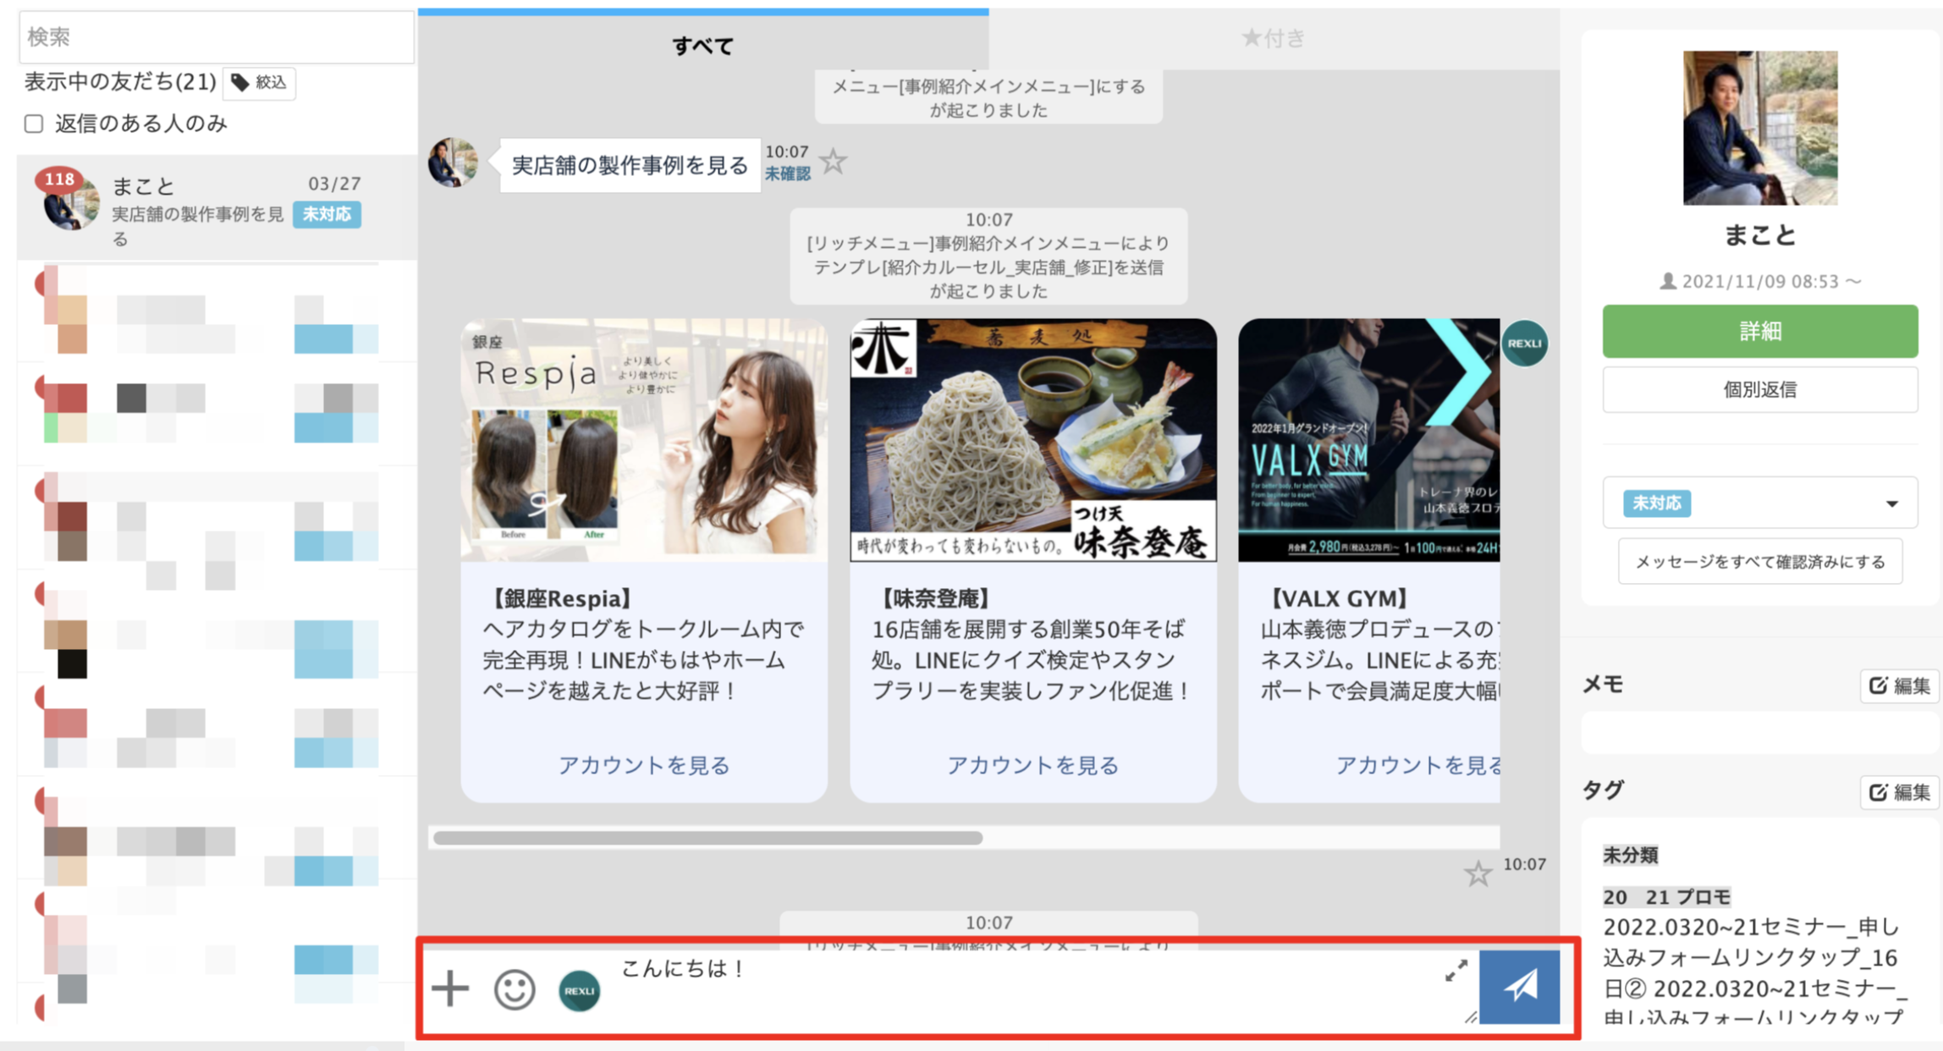Open アカウントを見る for 味奈登庵

[x=1032, y=765]
